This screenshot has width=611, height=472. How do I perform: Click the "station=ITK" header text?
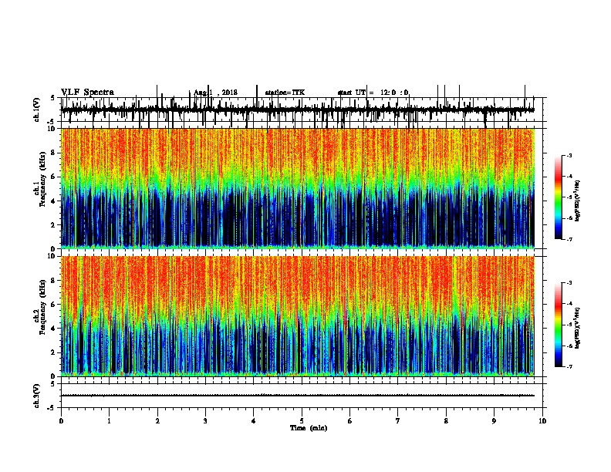pyautogui.click(x=285, y=93)
